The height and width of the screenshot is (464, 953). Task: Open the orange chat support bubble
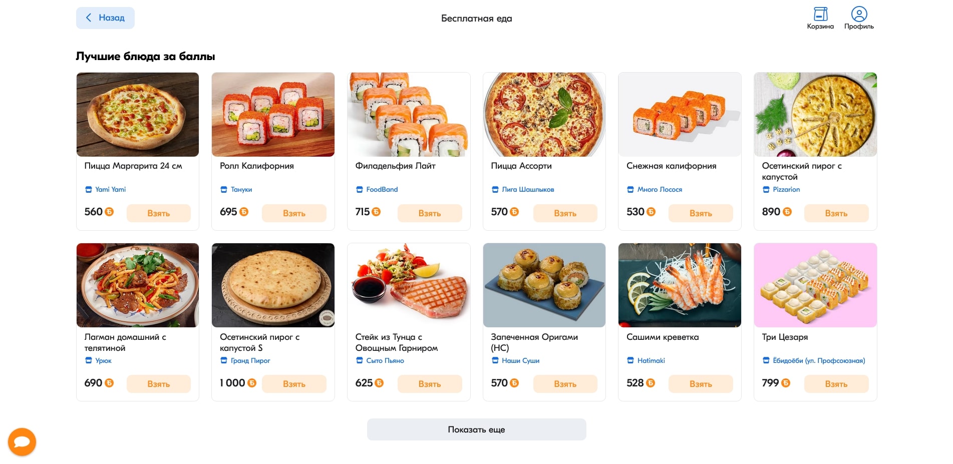pos(22,442)
